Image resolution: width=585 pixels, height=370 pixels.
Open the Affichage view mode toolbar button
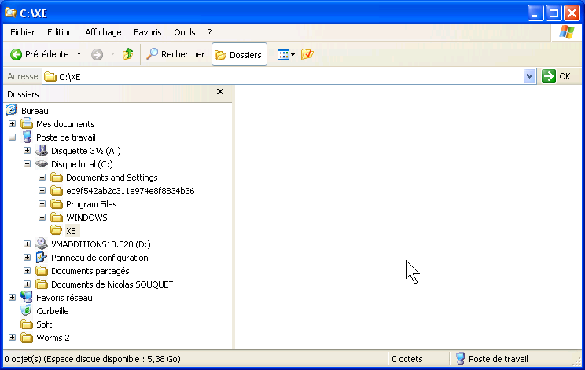click(285, 54)
